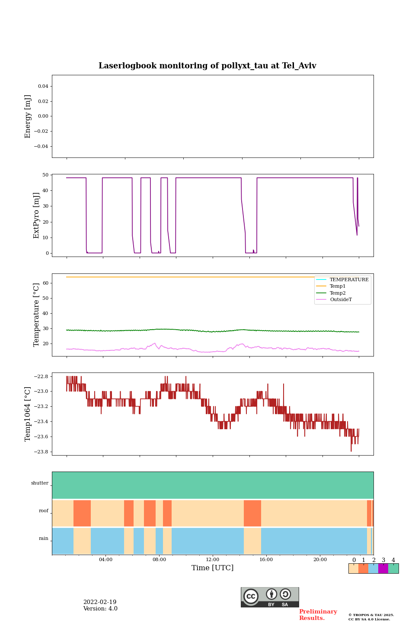Click the 12:00 time tick label

[213, 560]
